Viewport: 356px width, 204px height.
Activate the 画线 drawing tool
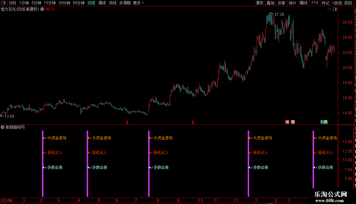(303, 3)
